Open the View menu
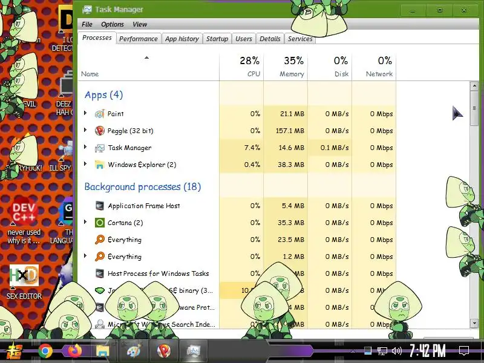 coord(140,24)
